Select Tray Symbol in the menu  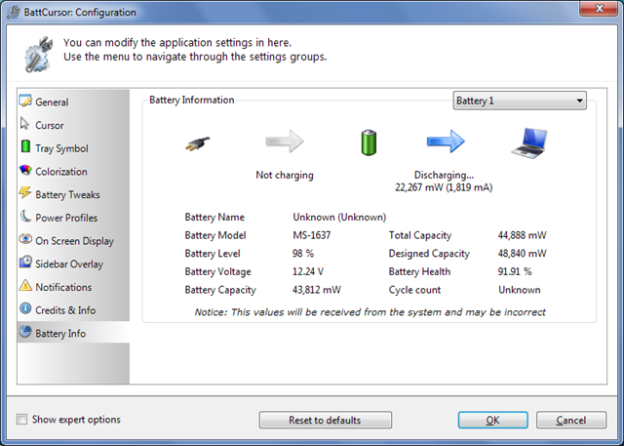[x=73, y=148]
